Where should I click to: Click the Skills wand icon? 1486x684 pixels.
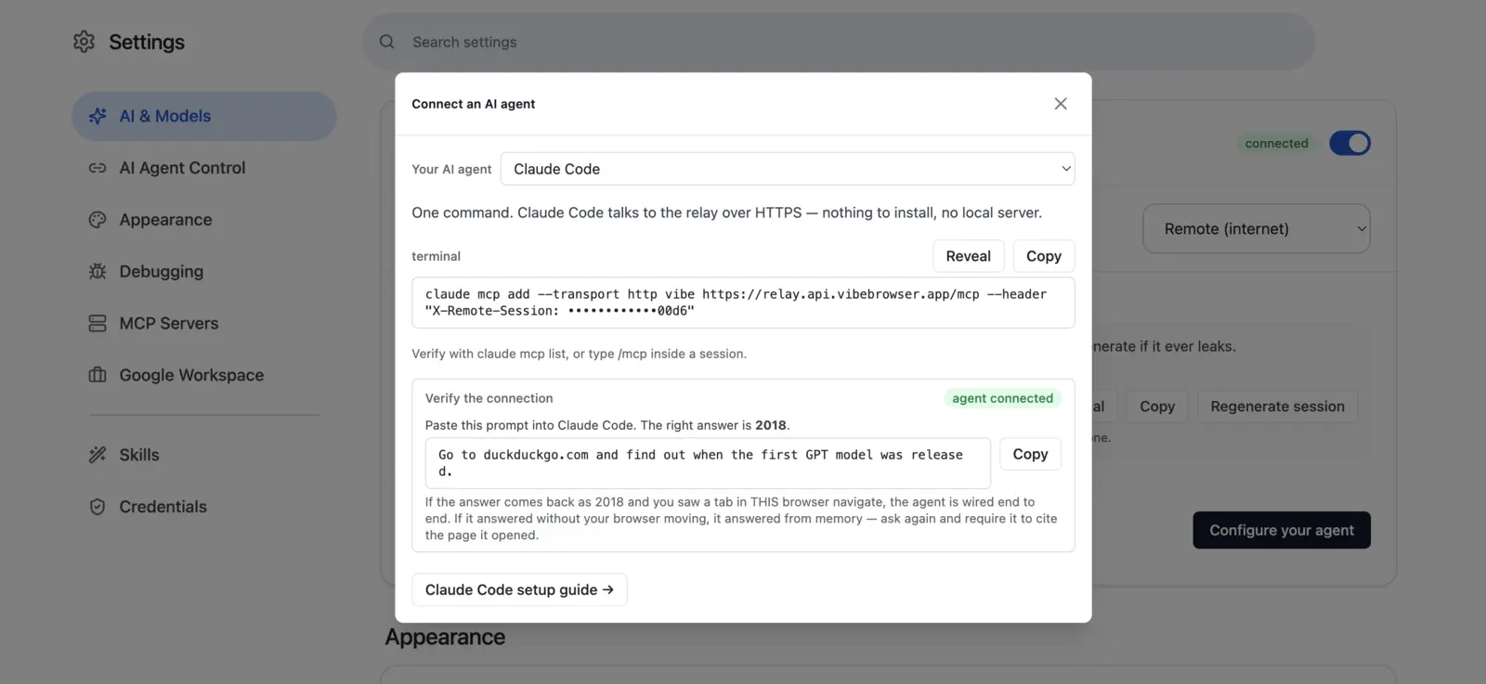pos(98,455)
